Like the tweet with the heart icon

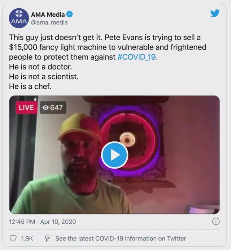click(13, 238)
